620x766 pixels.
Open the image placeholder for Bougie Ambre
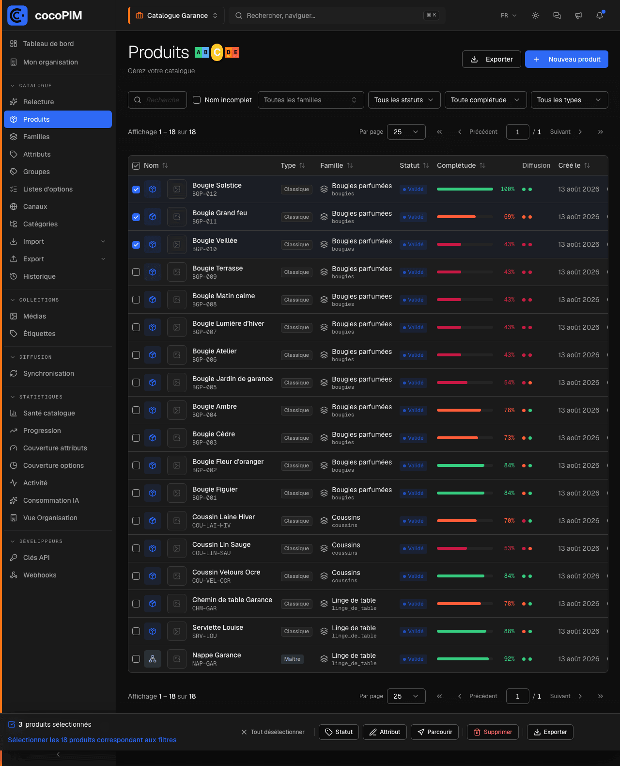coord(177,410)
